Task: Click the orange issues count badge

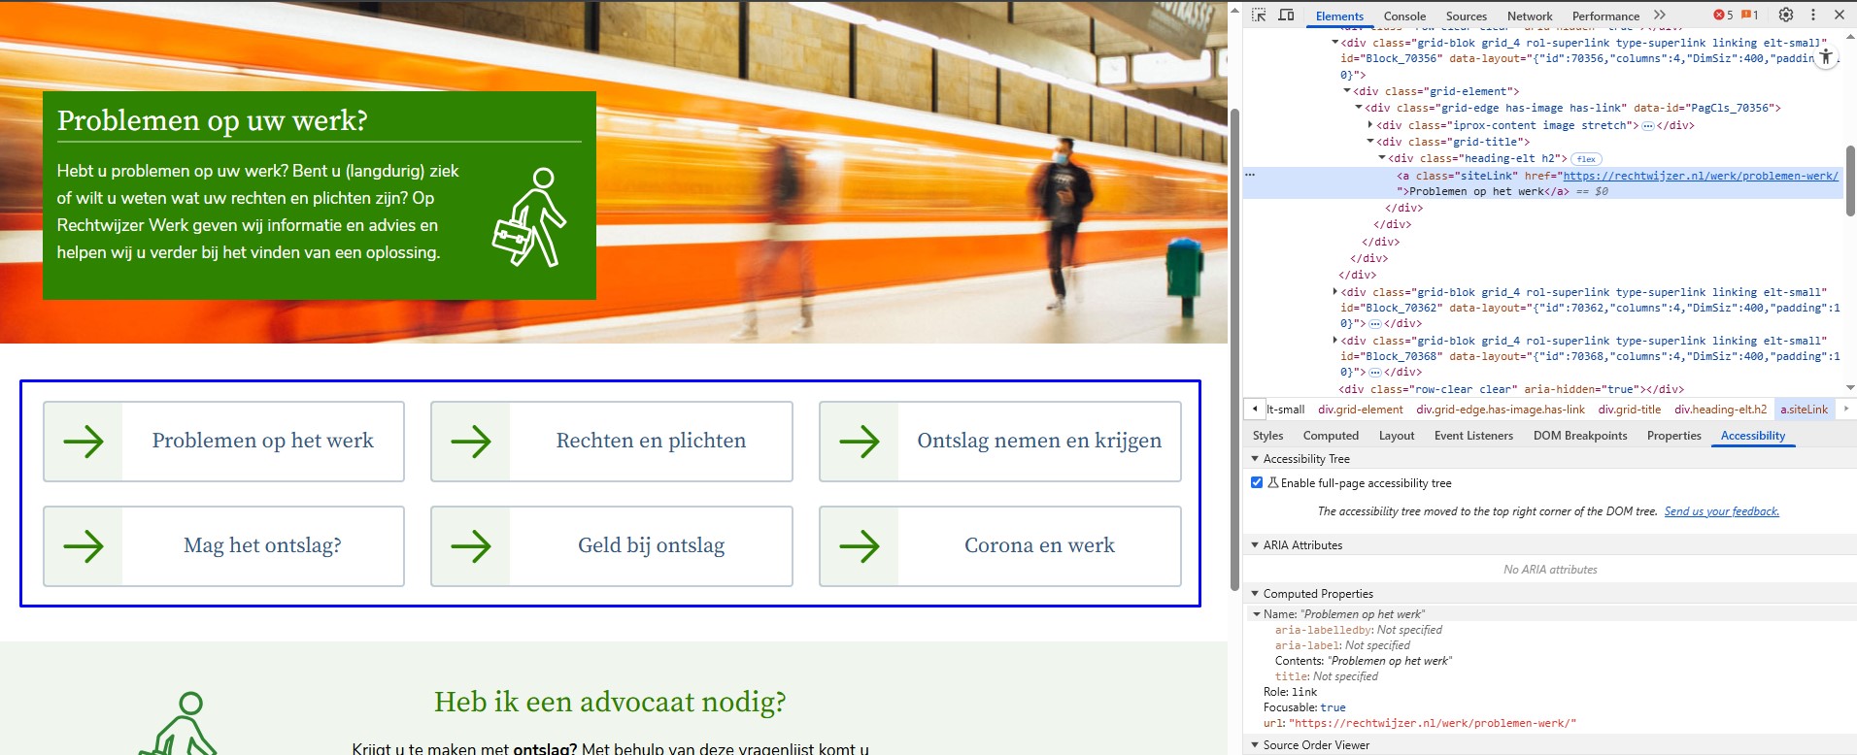Action: [x=1749, y=16]
